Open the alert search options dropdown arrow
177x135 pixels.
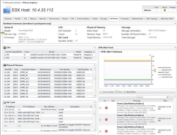[170, 97]
